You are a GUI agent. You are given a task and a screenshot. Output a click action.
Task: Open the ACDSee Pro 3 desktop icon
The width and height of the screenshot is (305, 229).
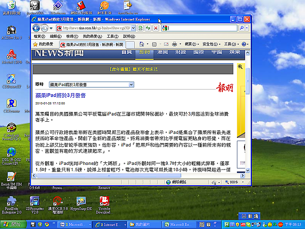pos(11,33)
